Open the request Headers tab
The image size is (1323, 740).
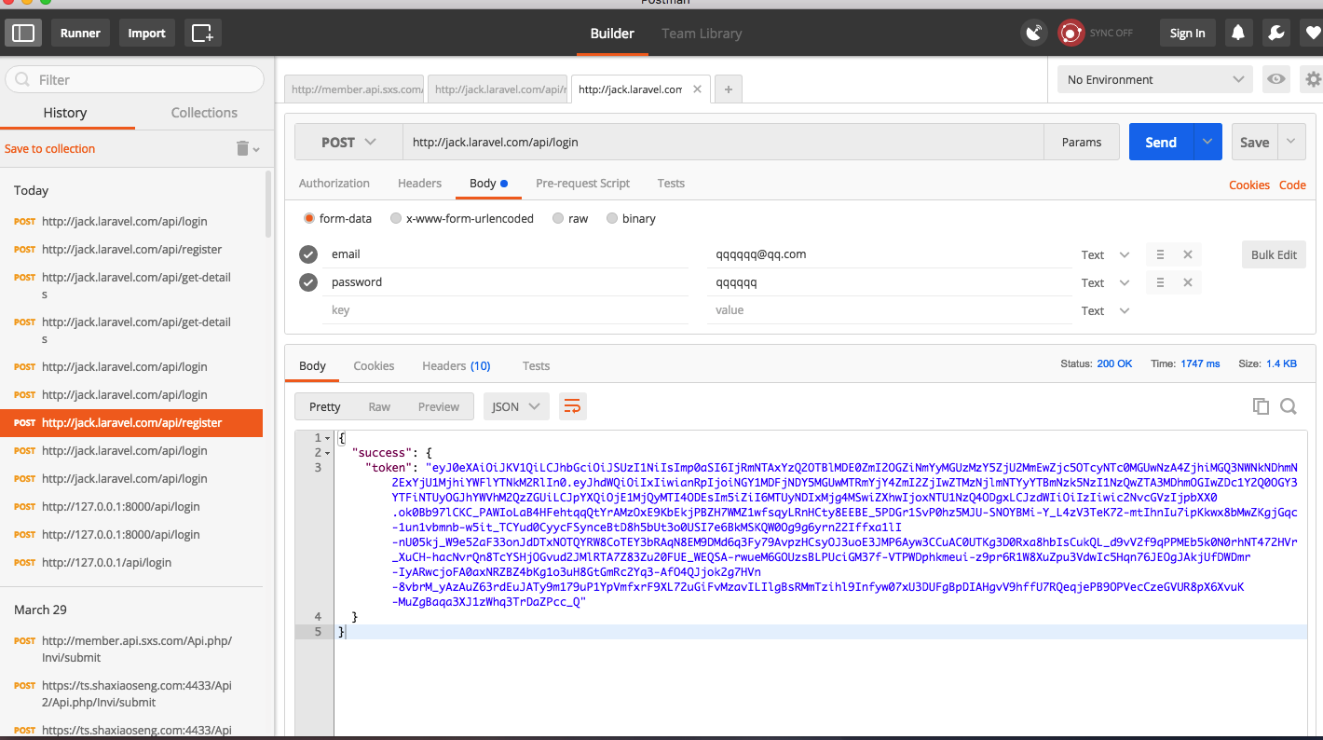[x=419, y=183]
